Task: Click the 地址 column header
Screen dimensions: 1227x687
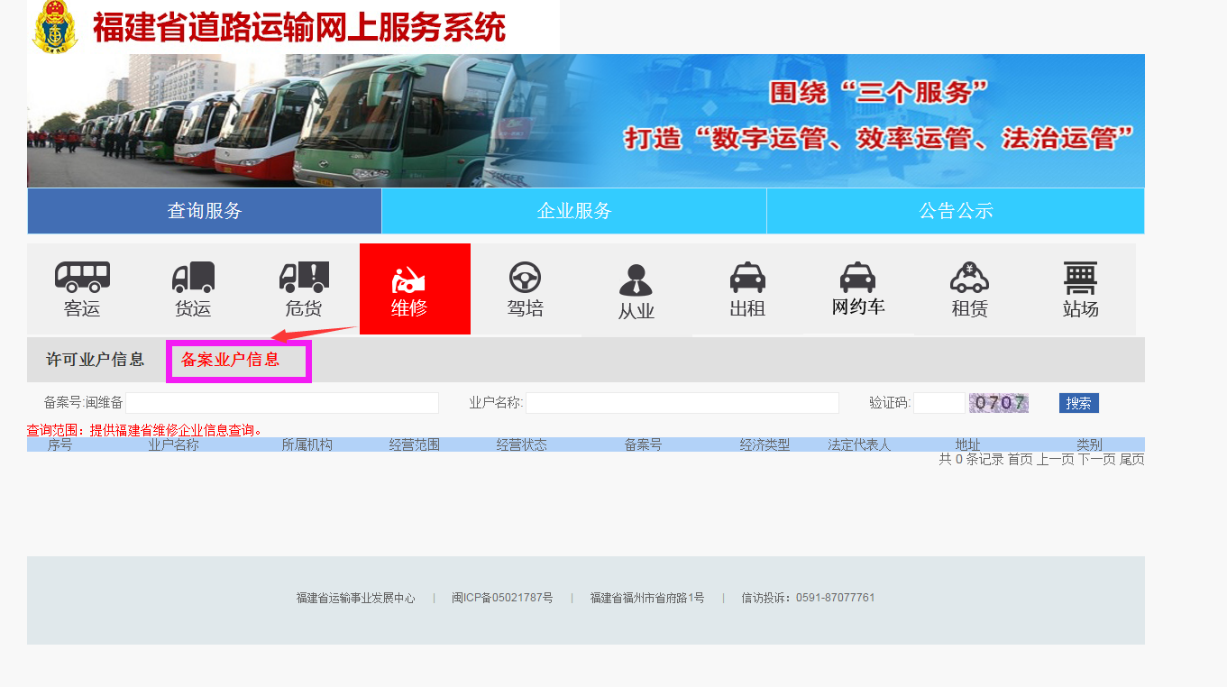Action: click(x=968, y=444)
